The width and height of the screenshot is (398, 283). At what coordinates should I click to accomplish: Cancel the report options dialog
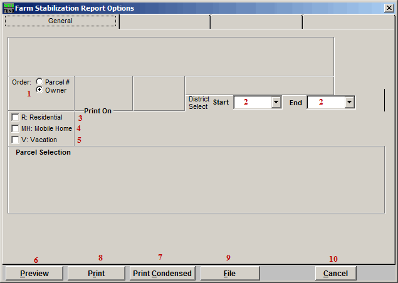click(335, 274)
